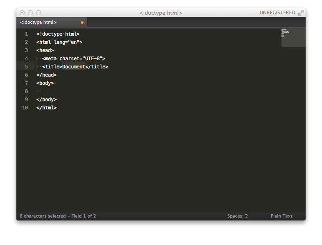Click line number 8 in gutter
Image resolution: width=322 pixels, height=245 pixels.
pyautogui.click(x=26, y=91)
